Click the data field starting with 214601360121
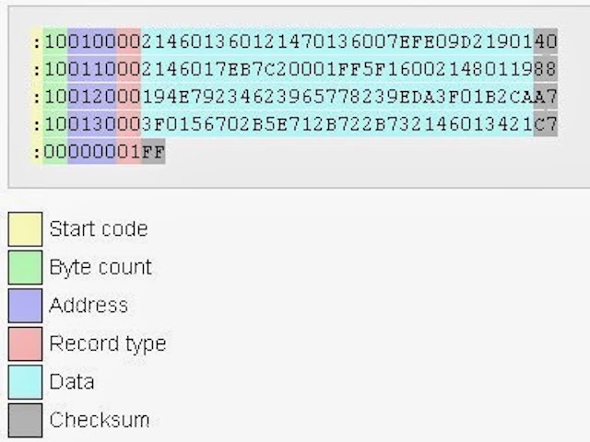 337,41
